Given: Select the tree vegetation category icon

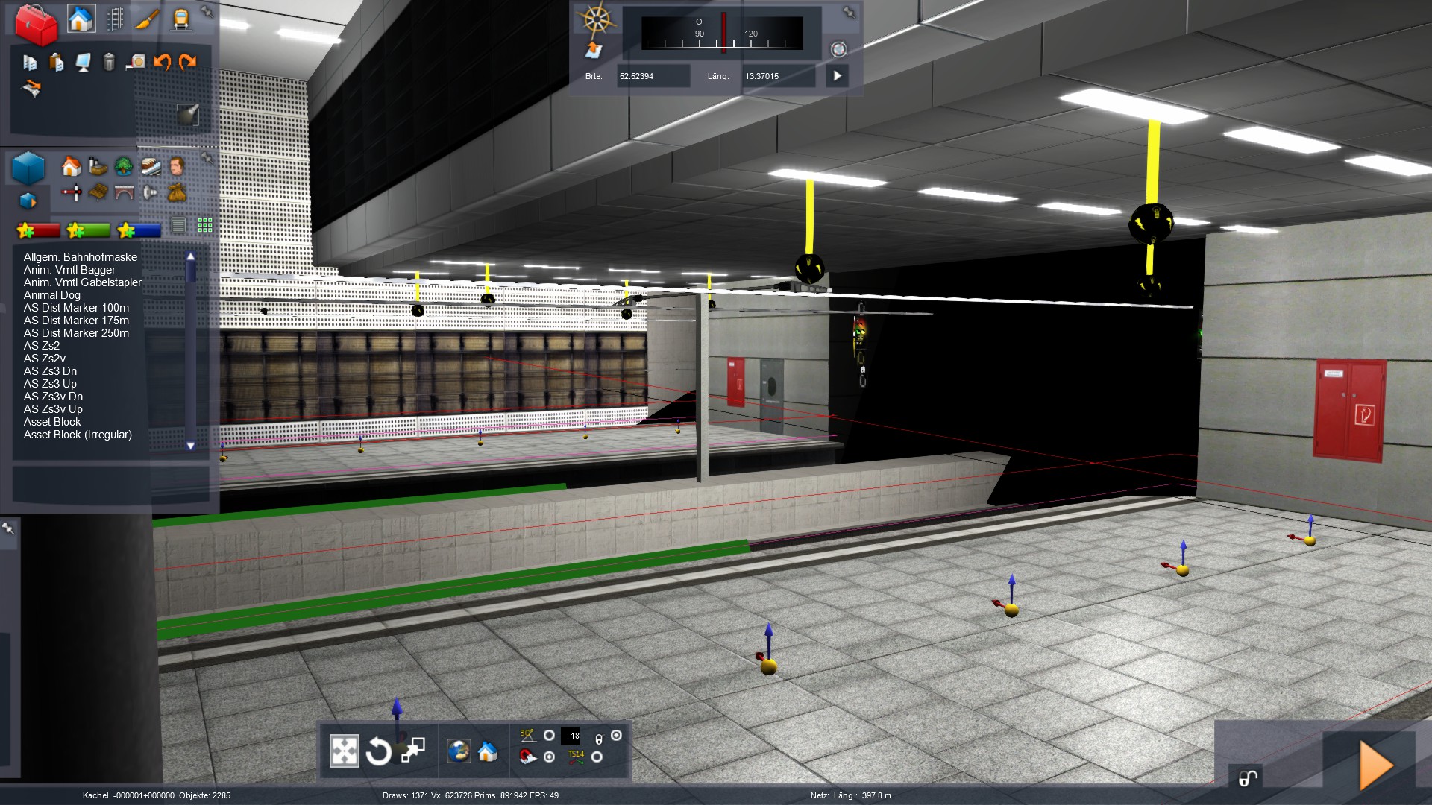Looking at the screenshot, I should point(124,165).
